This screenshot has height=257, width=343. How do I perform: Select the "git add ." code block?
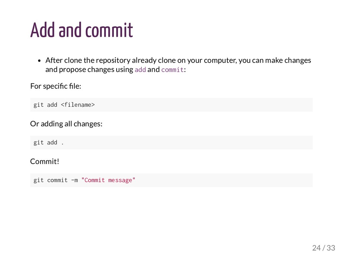tap(171, 143)
